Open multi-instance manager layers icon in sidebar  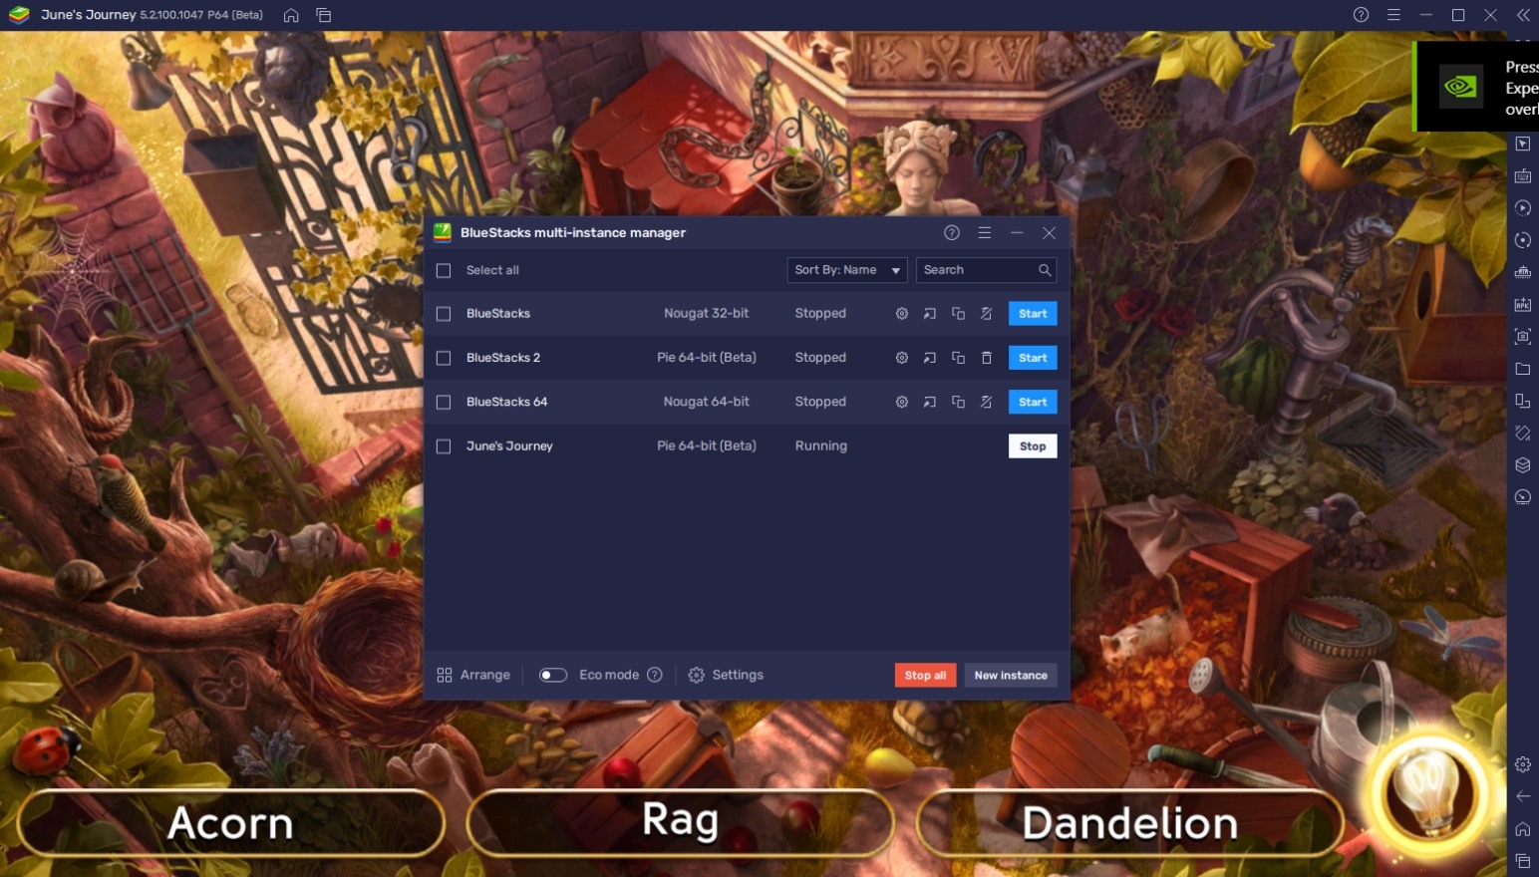point(1523,465)
